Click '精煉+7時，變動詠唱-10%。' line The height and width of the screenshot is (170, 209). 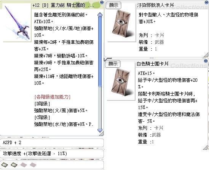(61, 56)
